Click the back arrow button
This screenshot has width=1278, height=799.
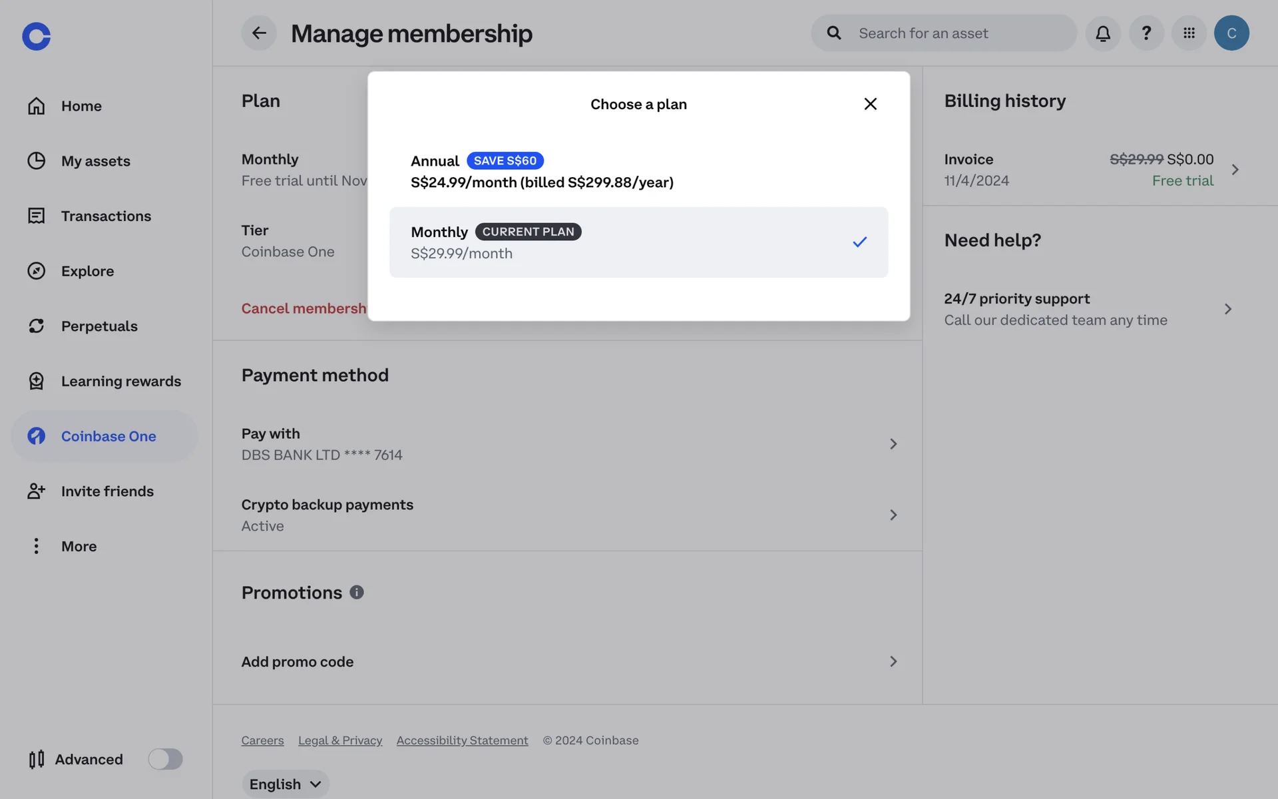coord(259,33)
